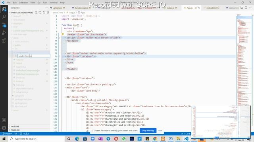
Task: Click the Refresh Explorer icon
Action: (44, 12)
